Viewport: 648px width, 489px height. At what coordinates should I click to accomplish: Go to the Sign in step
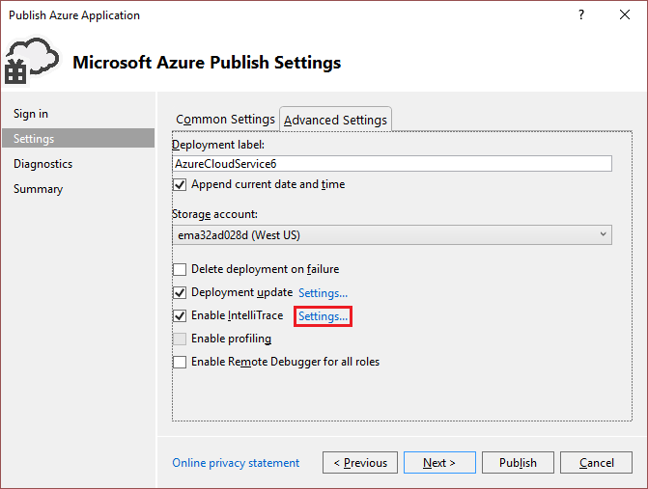tap(31, 114)
